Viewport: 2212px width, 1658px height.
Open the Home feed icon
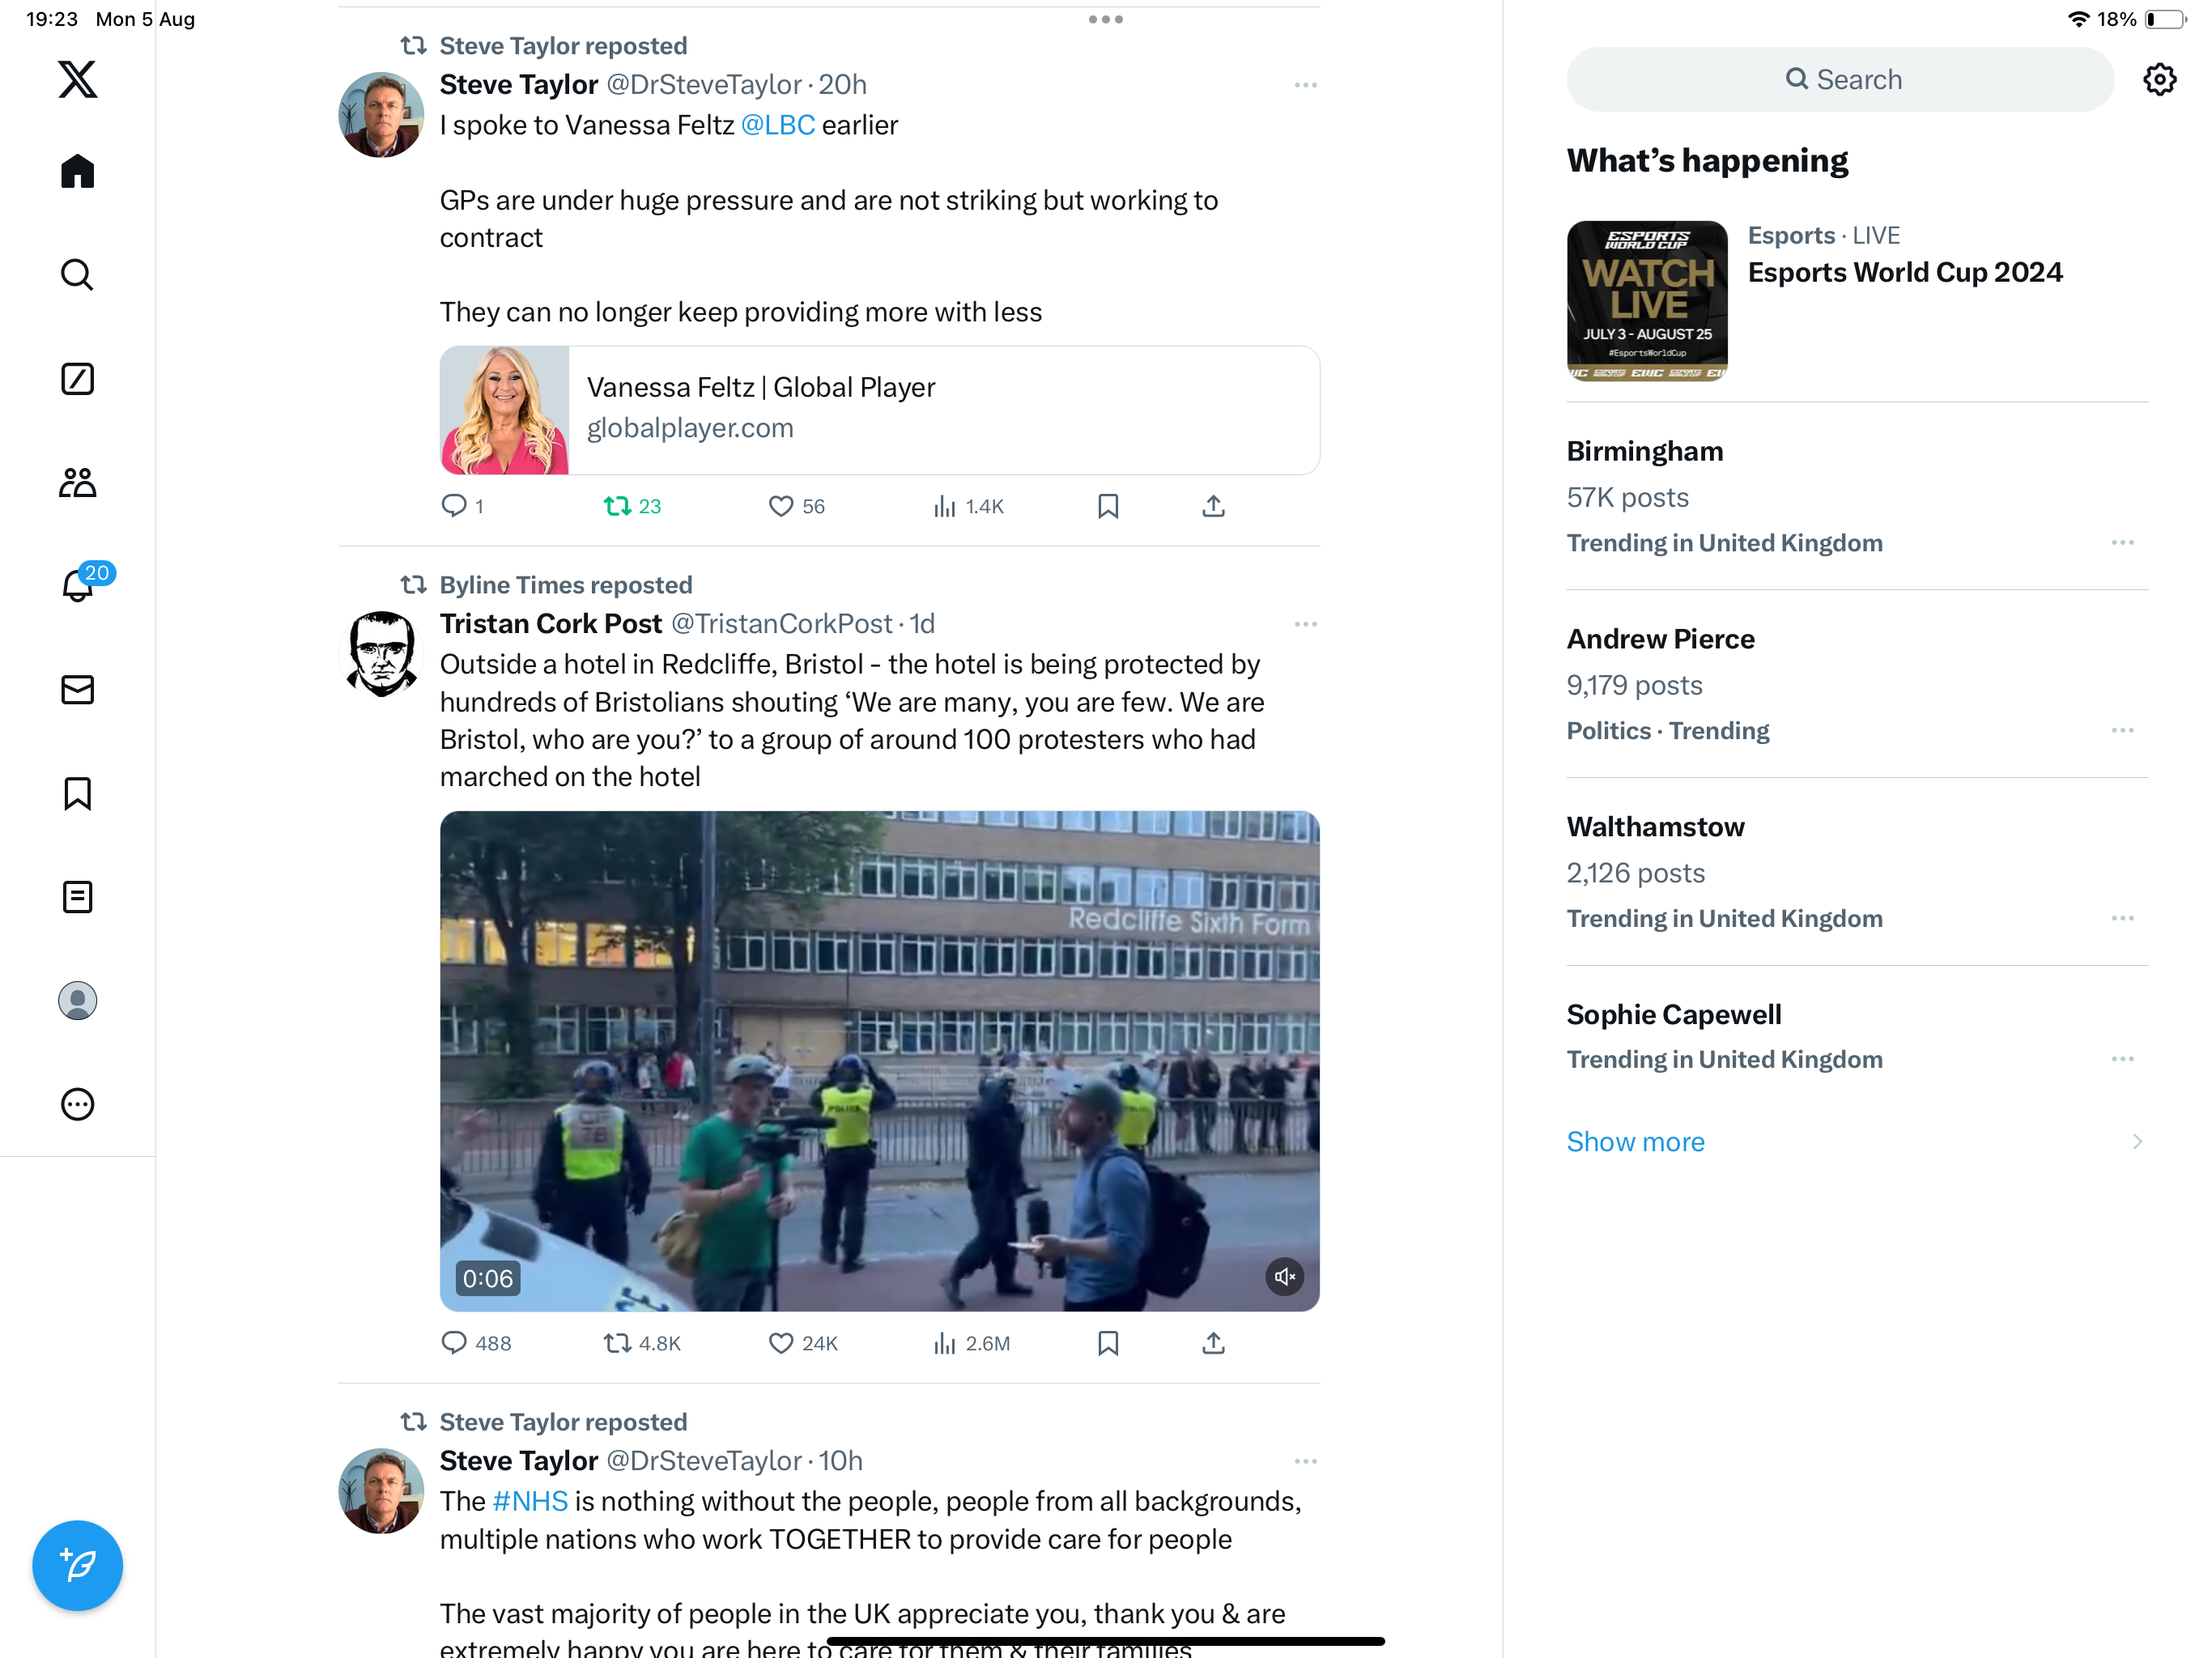pyautogui.click(x=77, y=171)
